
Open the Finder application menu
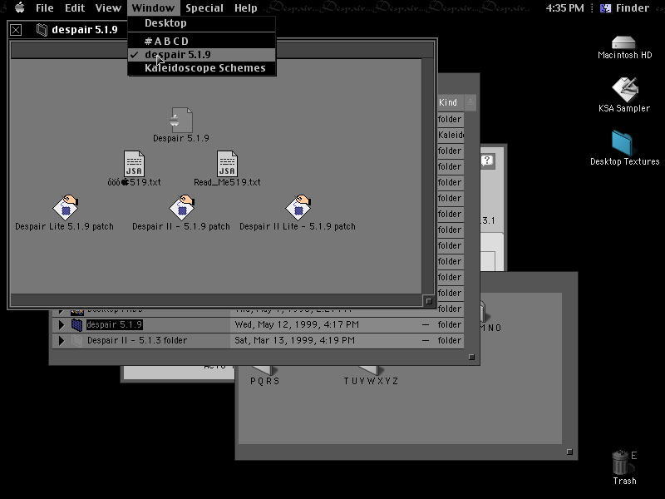coord(625,7)
